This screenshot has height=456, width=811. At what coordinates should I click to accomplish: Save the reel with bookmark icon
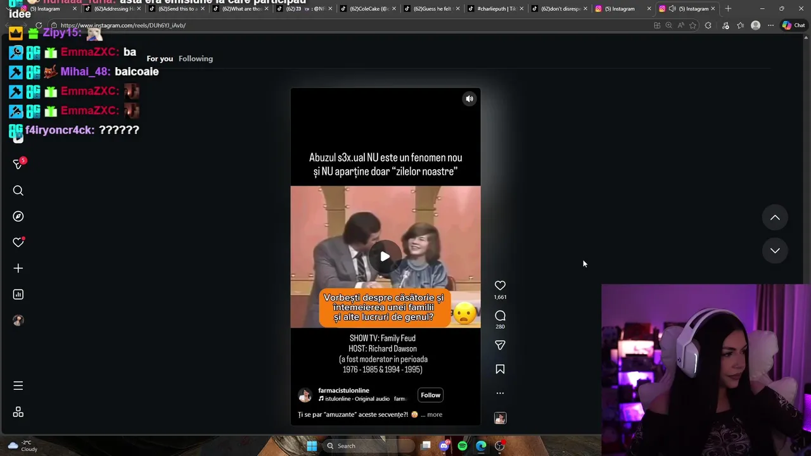[x=500, y=369]
